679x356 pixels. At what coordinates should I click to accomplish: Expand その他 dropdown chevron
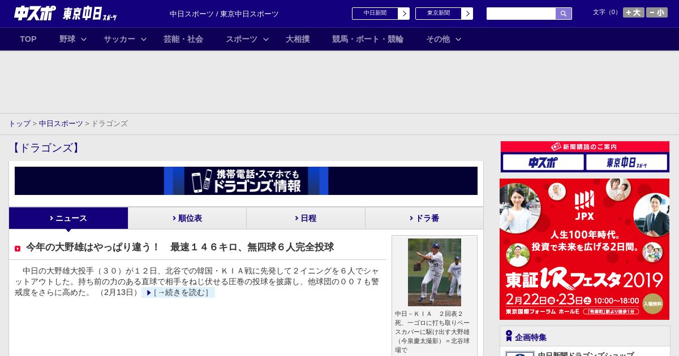pos(458,39)
